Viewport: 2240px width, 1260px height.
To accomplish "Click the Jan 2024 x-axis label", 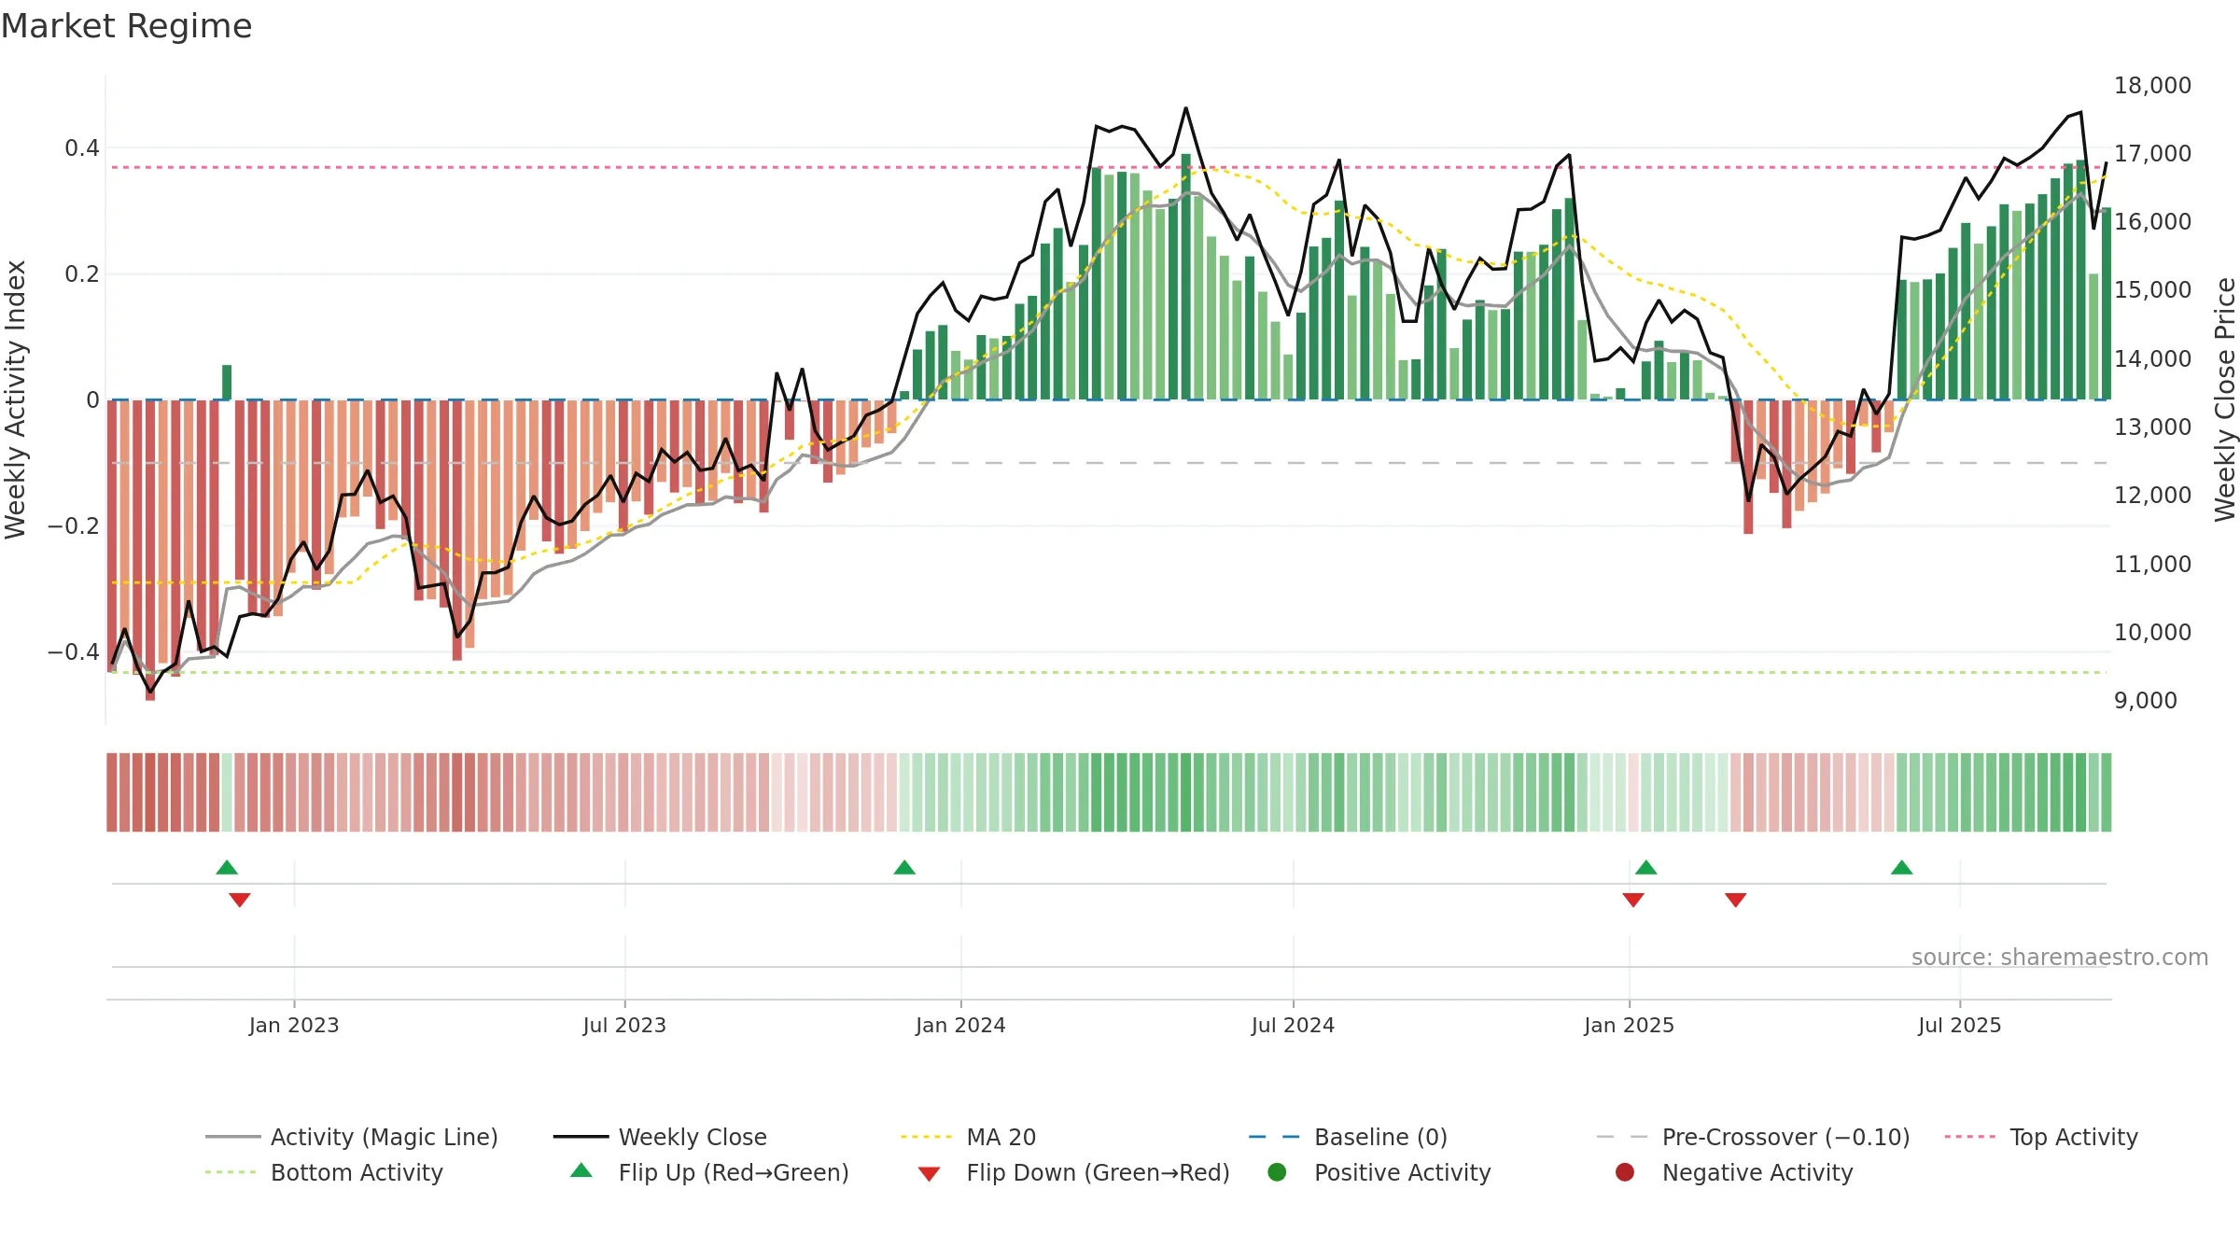I will click(960, 1026).
